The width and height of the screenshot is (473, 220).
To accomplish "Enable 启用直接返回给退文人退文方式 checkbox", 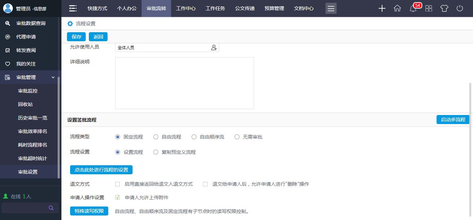I will (118, 184).
